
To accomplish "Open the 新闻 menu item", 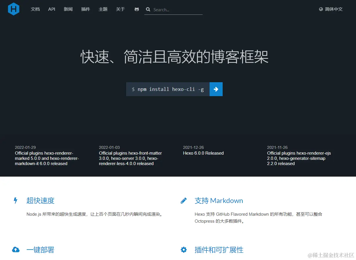I will (x=68, y=9).
